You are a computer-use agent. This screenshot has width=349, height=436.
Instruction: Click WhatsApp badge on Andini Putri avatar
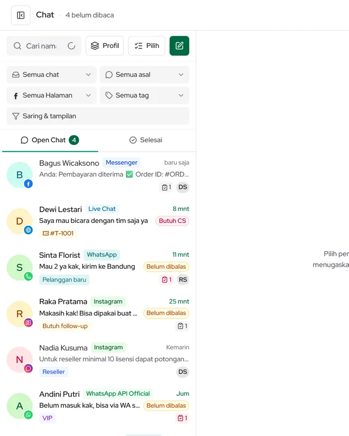(x=28, y=415)
